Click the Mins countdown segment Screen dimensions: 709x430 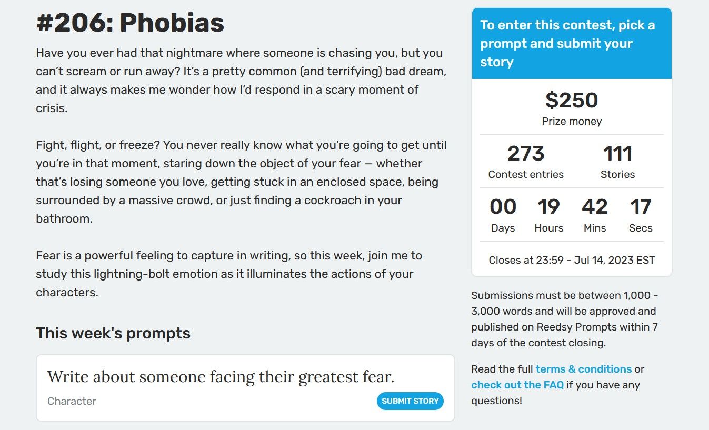(594, 214)
